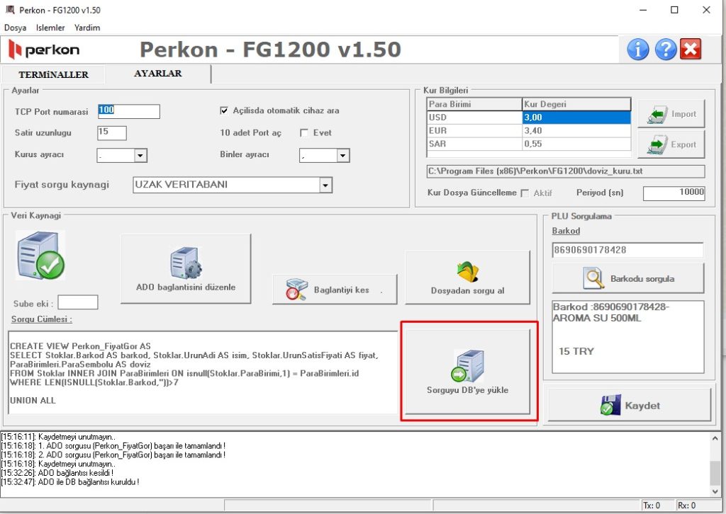The image size is (726, 514).
Task: Click the doviz_kuru.txt file path field
Action: 565,171
